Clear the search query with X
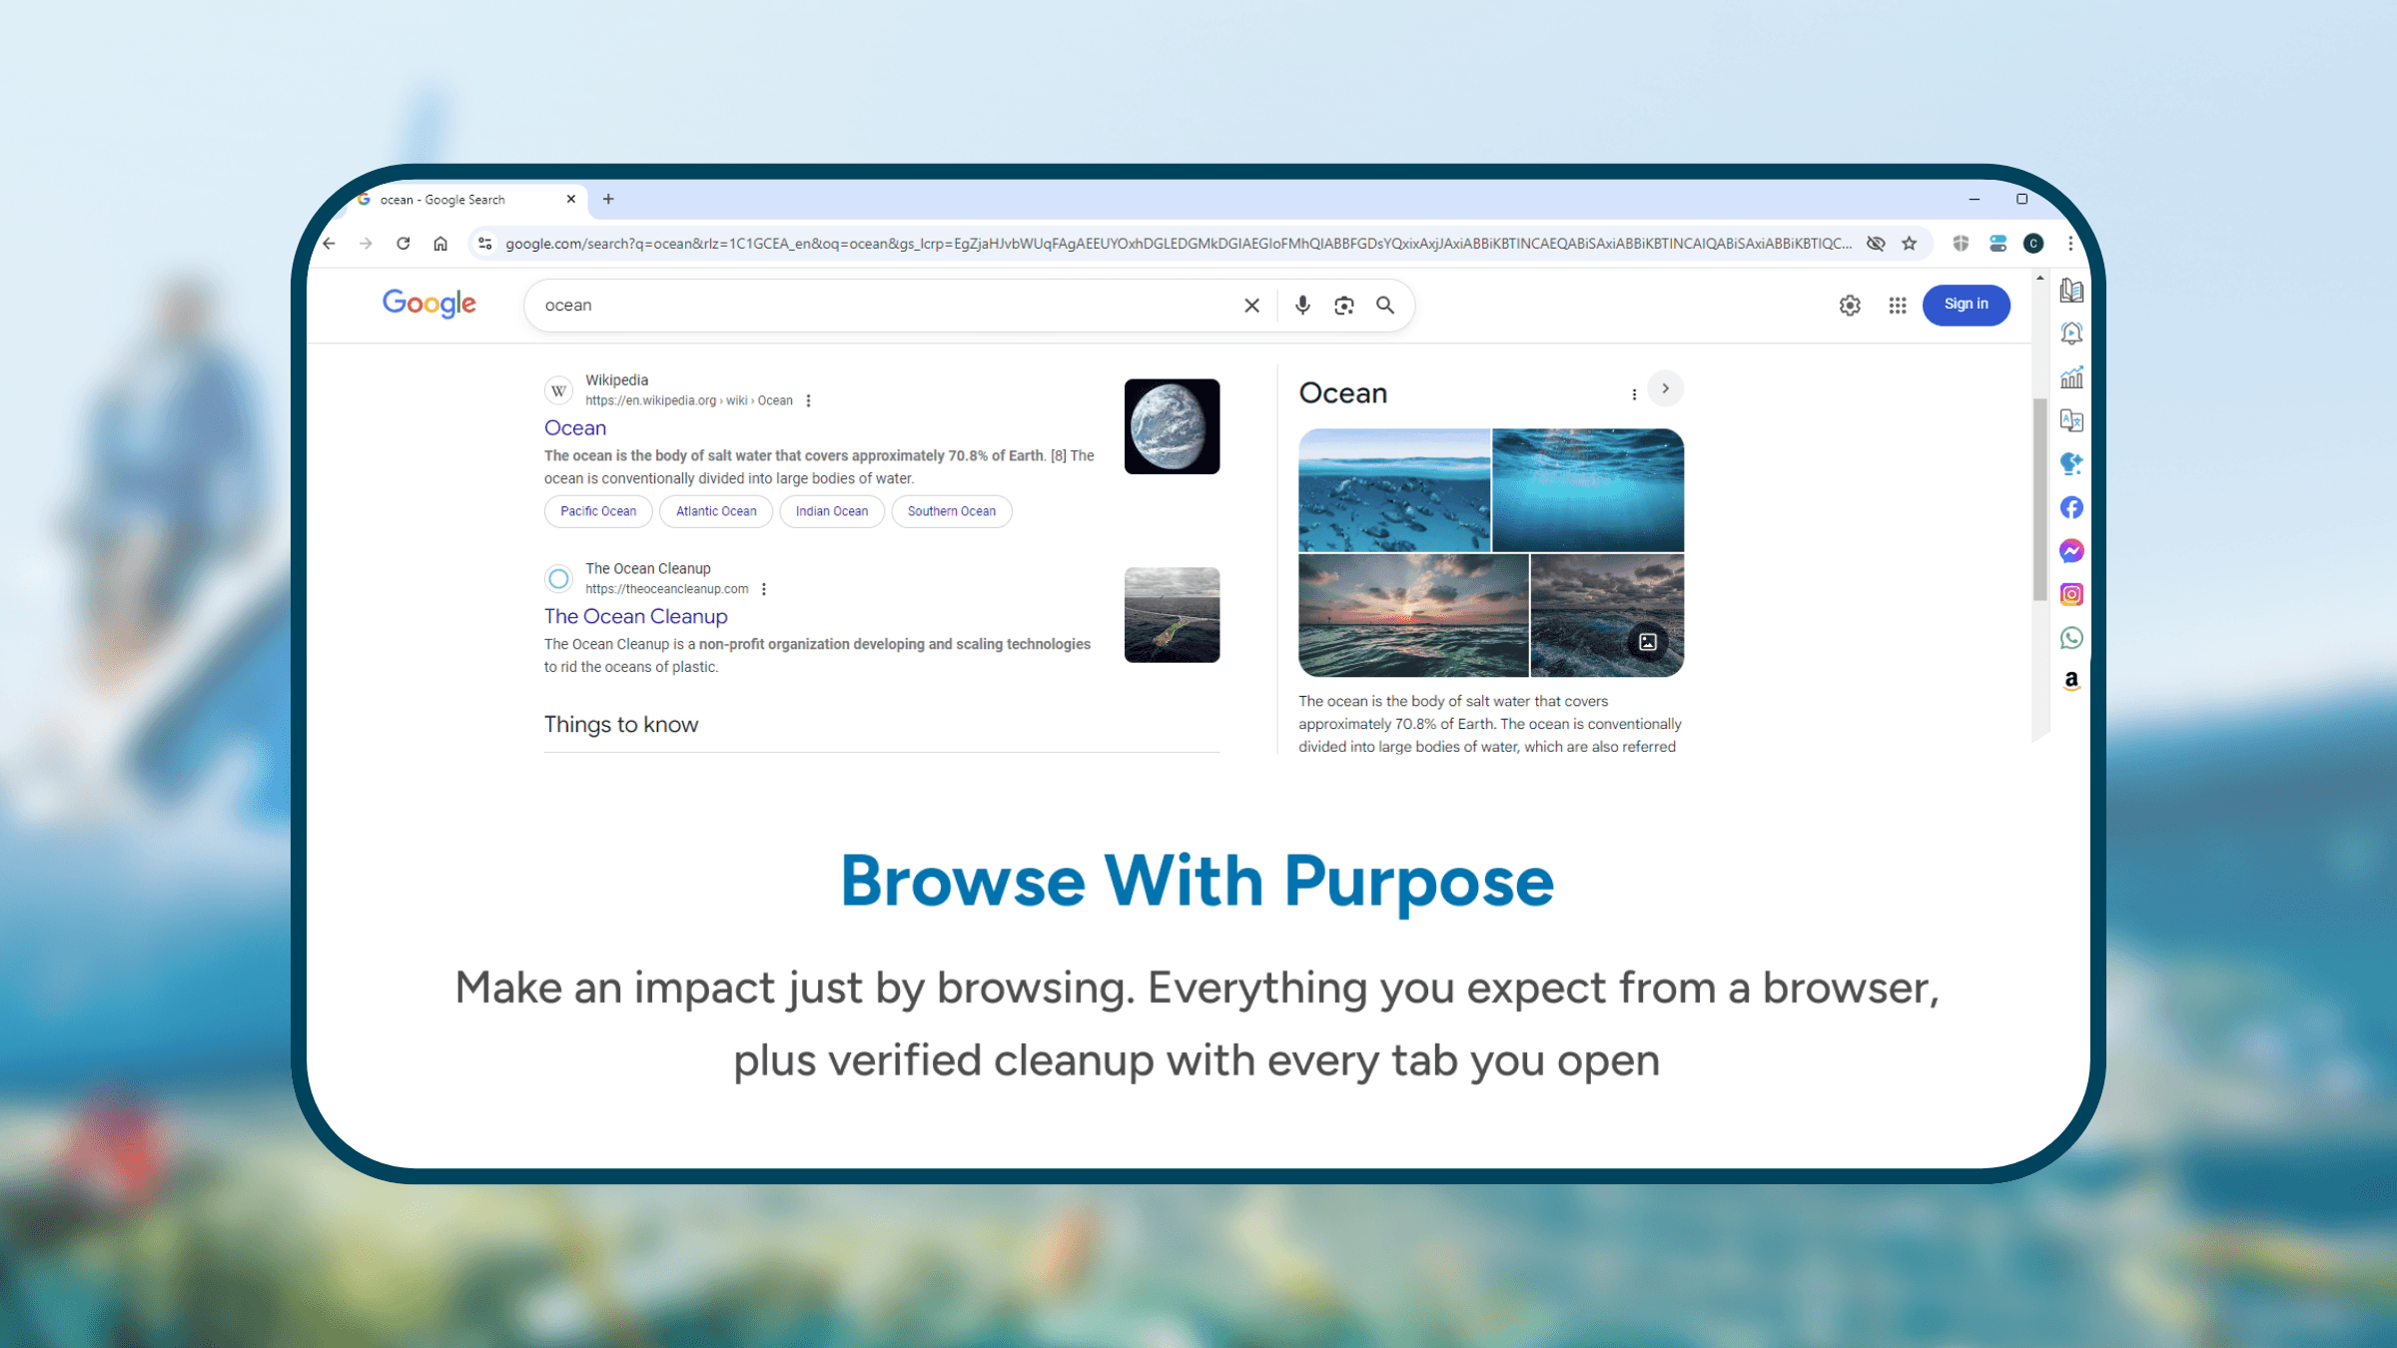 point(1251,306)
